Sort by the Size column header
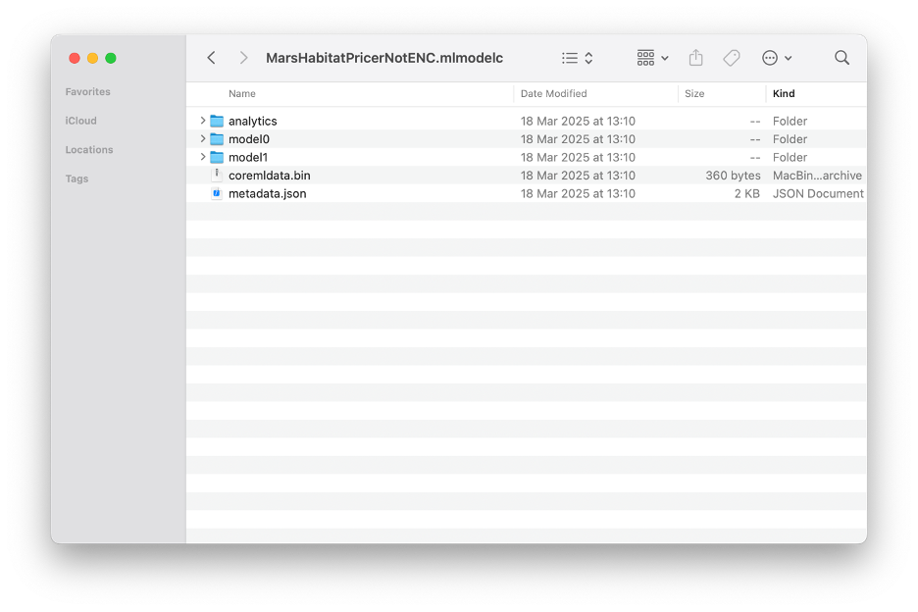The height and width of the screenshot is (612, 918). pyautogui.click(x=694, y=94)
